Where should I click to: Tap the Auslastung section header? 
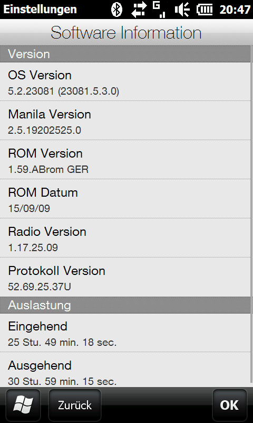(x=125, y=305)
